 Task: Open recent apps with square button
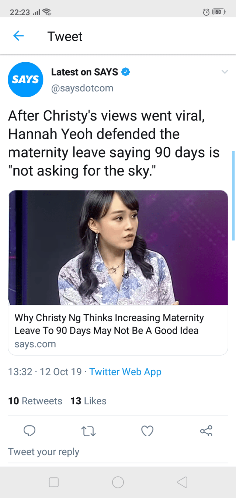pyautogui.click(x=54, y=482)
